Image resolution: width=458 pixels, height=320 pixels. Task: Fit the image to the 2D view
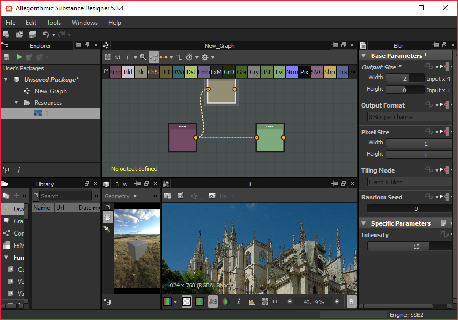point(265,302)
